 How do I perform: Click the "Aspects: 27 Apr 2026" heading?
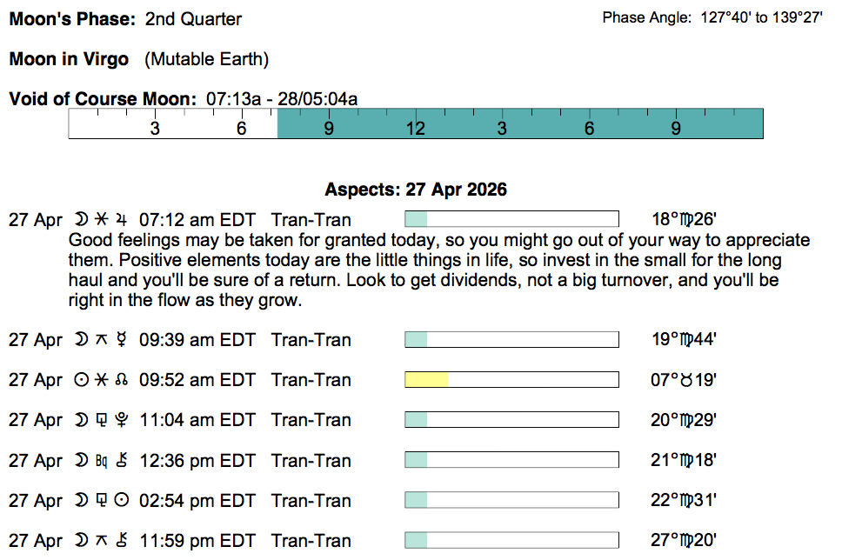point(416,190)
